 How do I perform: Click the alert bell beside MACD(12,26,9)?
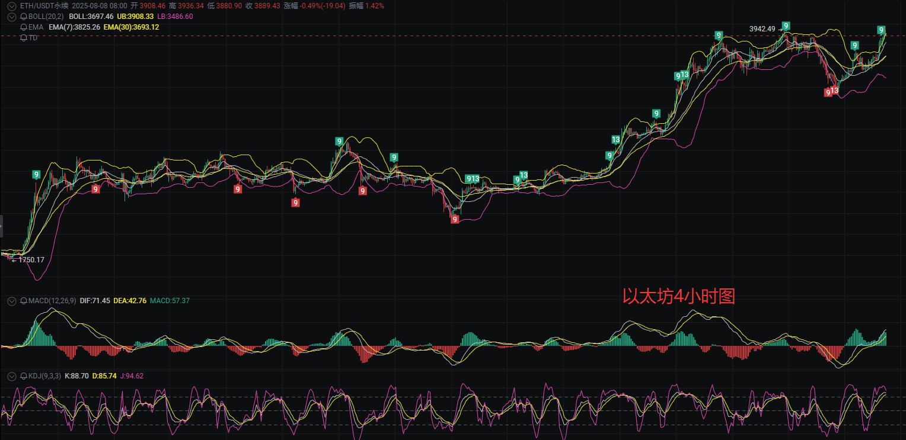click(x=24, y=301)
